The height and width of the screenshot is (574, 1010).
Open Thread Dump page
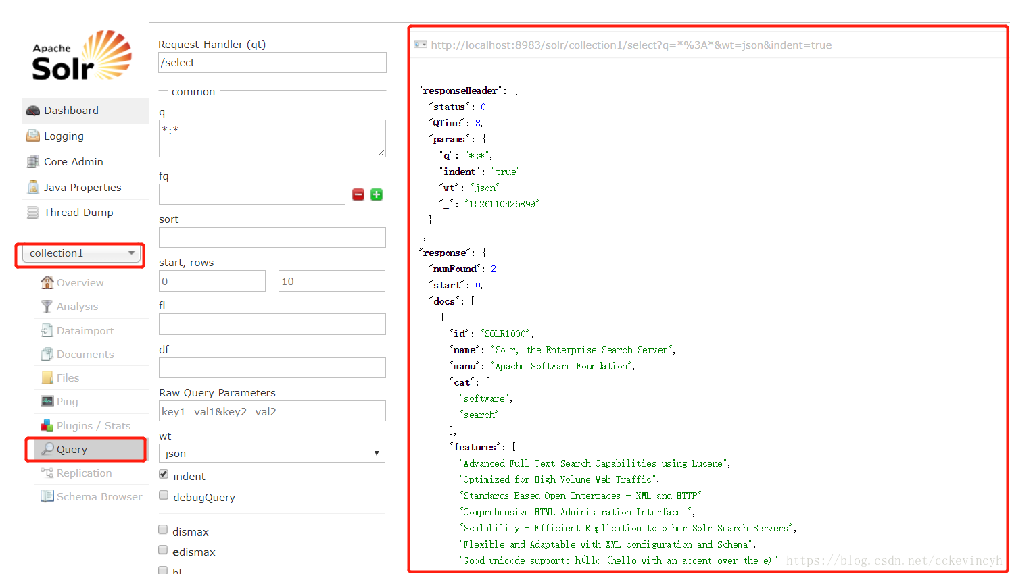(85, 213)
